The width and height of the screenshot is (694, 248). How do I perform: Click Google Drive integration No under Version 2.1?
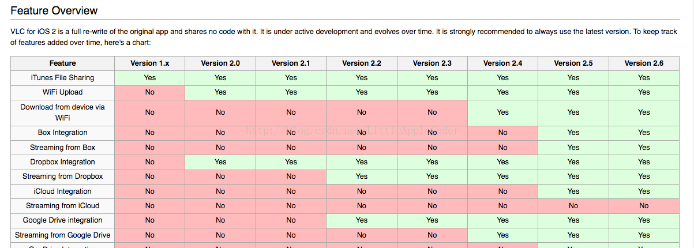[291, 220]
